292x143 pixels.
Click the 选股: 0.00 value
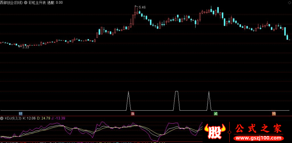click(x=55, y=3)
